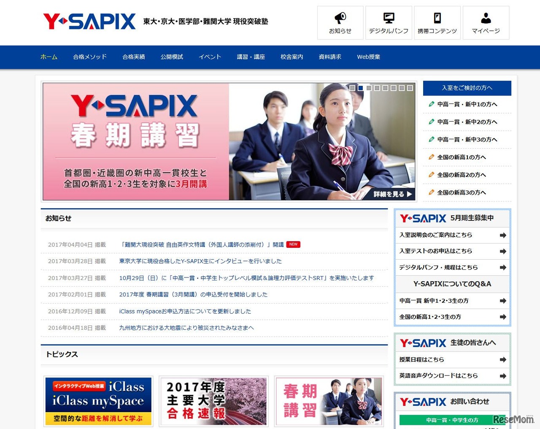Screen dimensions: 540x429
Task: Select the third banner slide indicator
Action: coord(369,88)
